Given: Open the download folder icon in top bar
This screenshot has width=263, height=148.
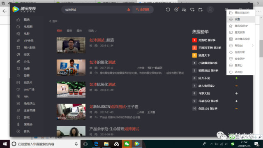Looking at the screenshot, I should [201, 9].
